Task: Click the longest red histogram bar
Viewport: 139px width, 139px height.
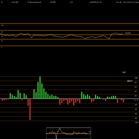Action: coord(30,109)
